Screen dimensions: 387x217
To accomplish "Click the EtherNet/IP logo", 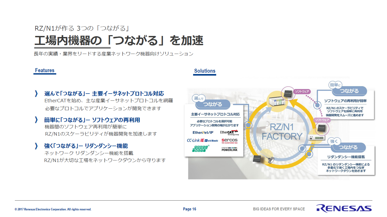I will point(203,132).
